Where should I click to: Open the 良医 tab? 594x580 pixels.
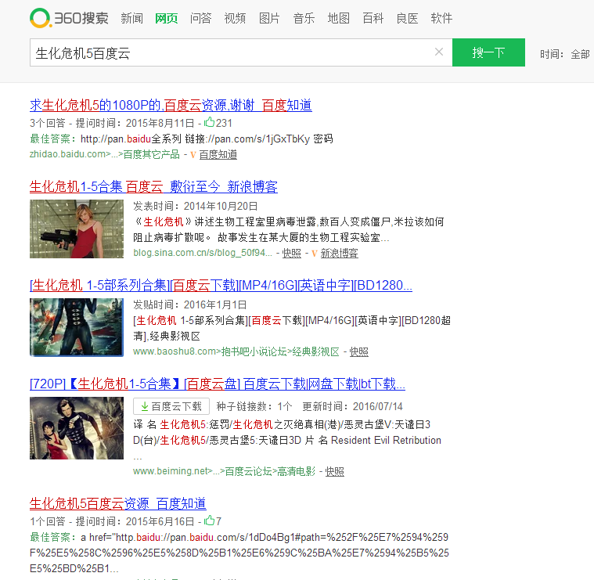pos(407,18)
